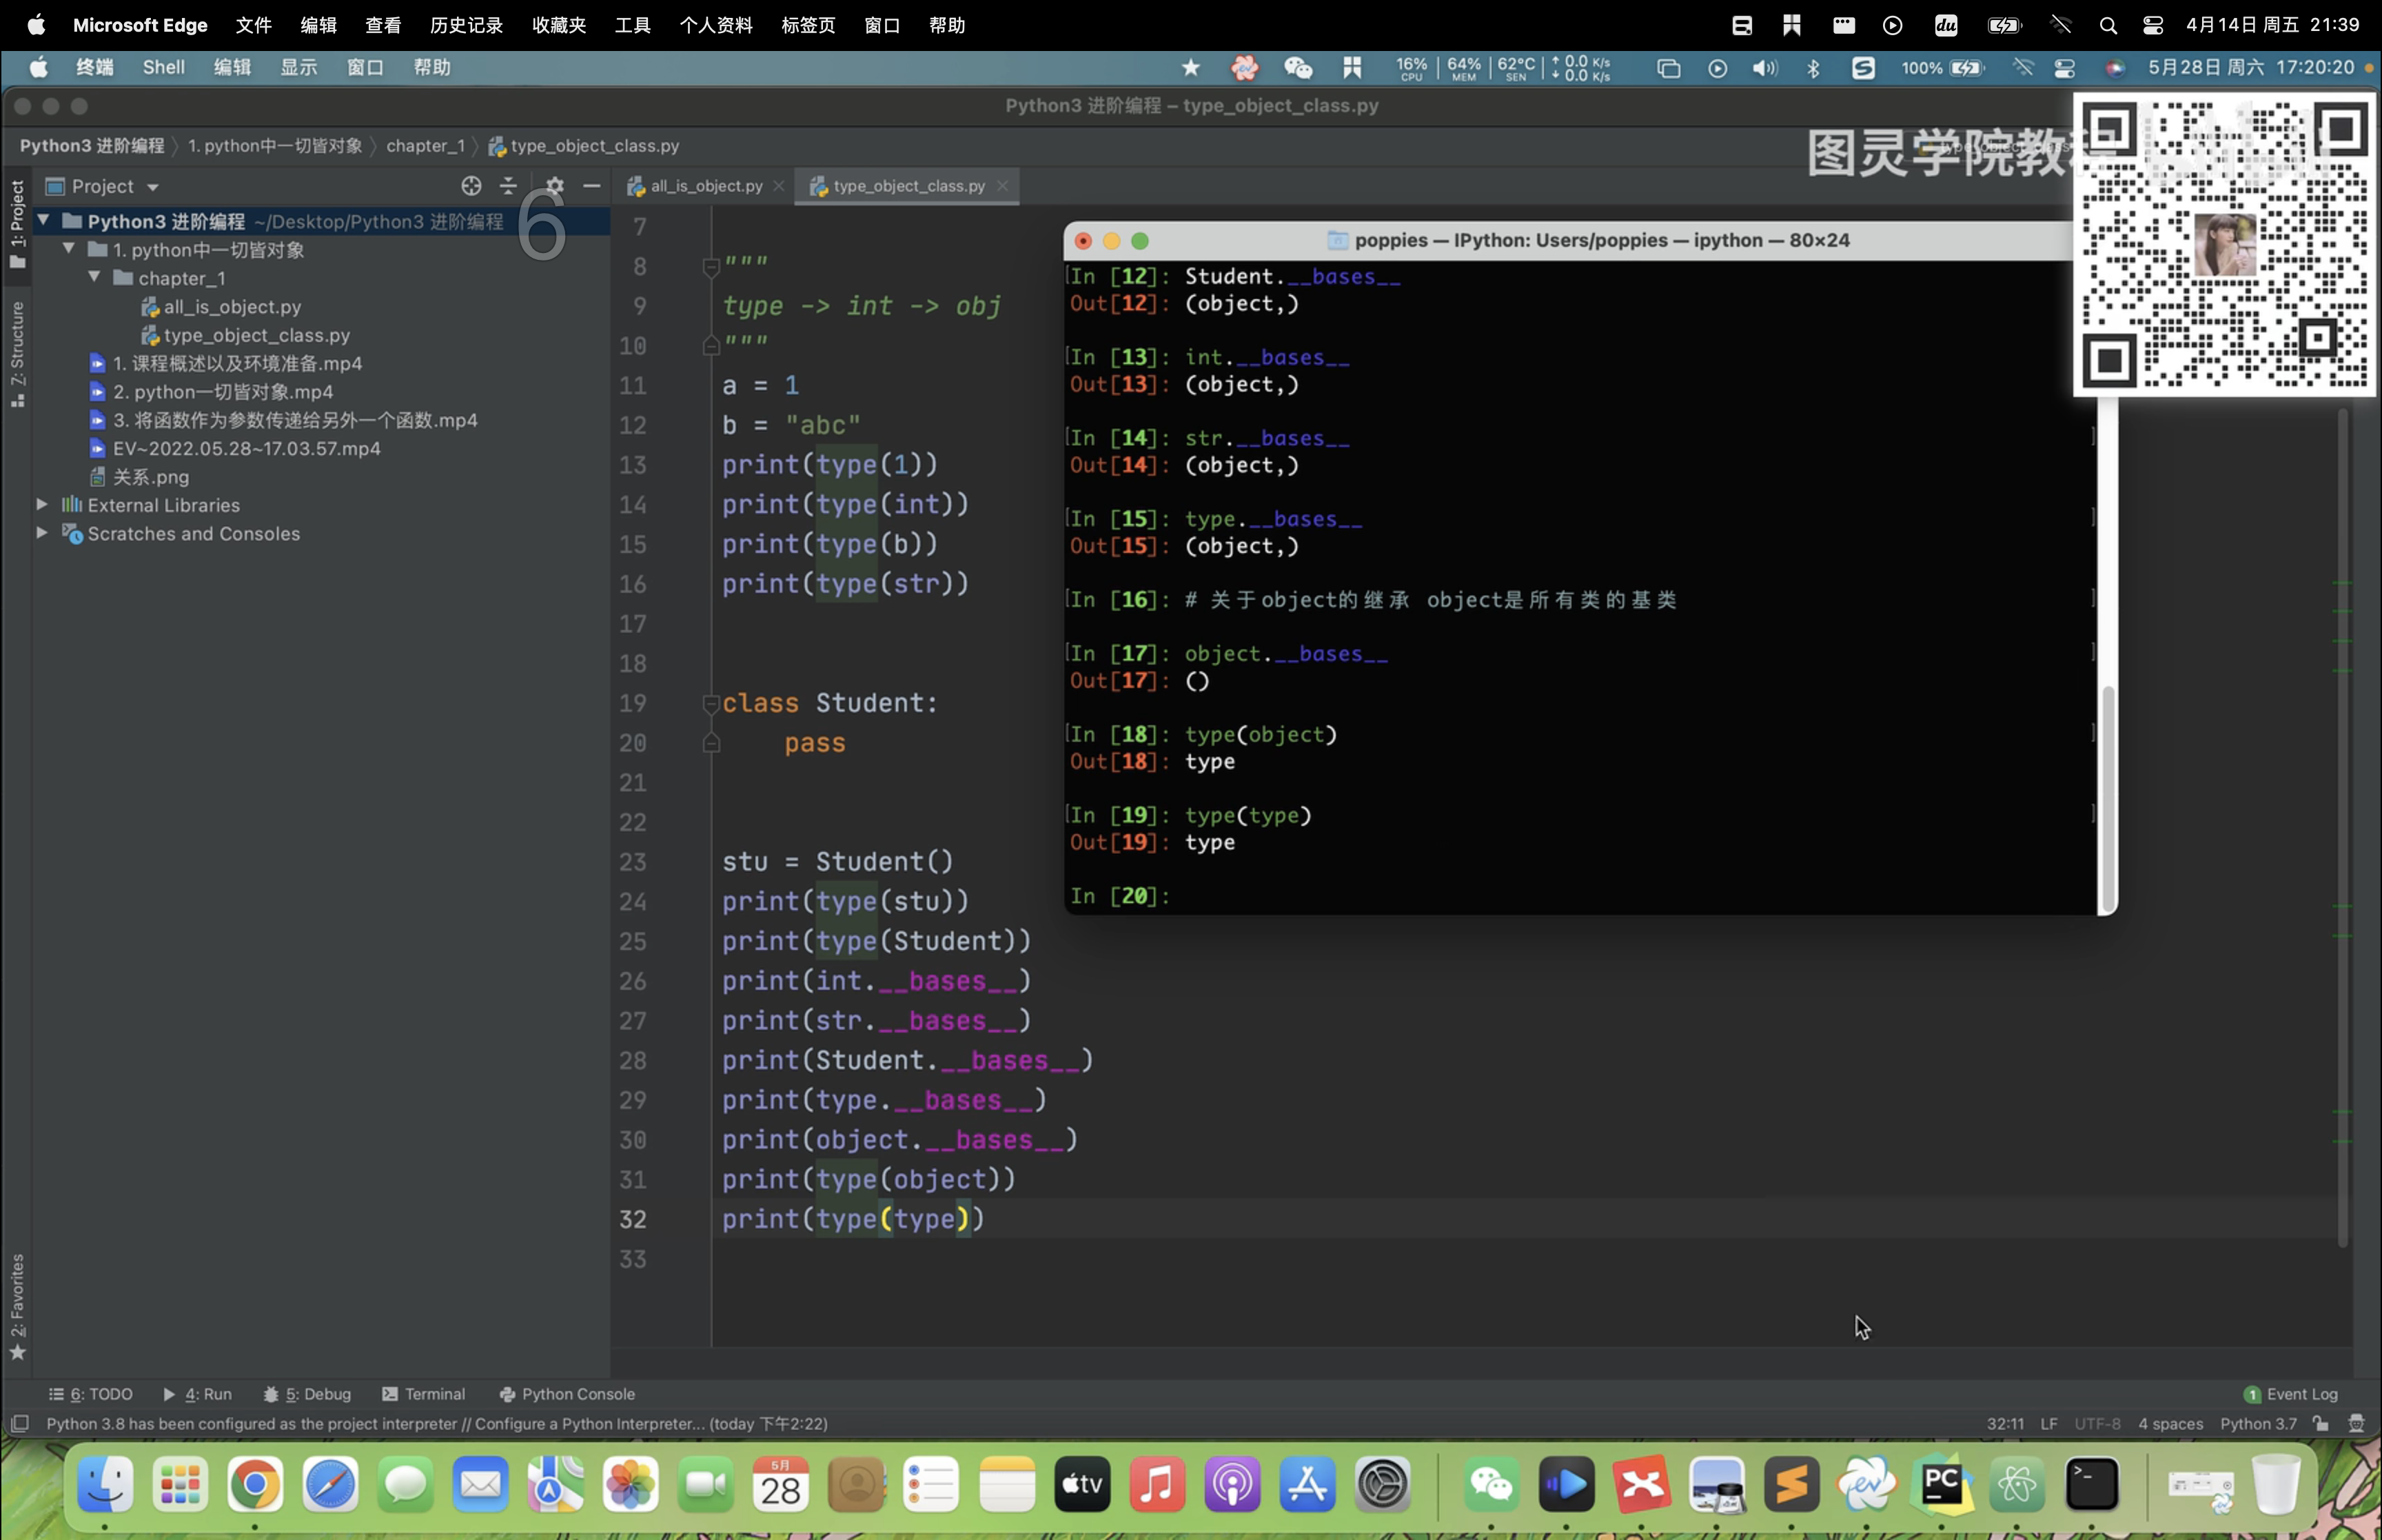The image size is (2382, 1540).
Task: Select the type_object_class.py editor tab
Action: pos(908,186)
